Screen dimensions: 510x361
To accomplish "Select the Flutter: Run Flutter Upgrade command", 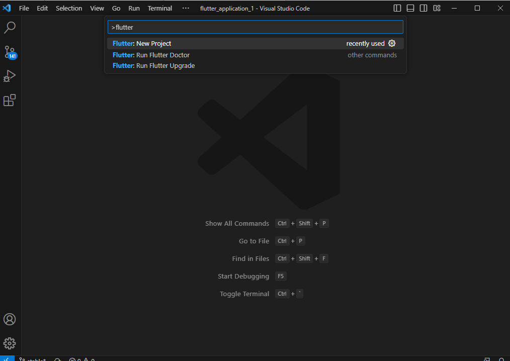I will [256, 66].
